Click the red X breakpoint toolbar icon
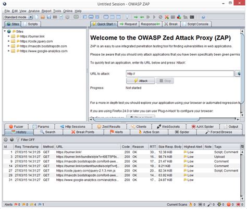This screenshot has height=209, width=247. pos(167,17)
